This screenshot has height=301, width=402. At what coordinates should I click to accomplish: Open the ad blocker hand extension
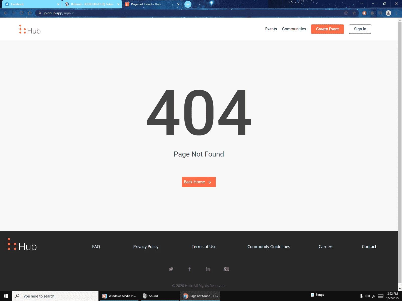(x=364, y=13)
